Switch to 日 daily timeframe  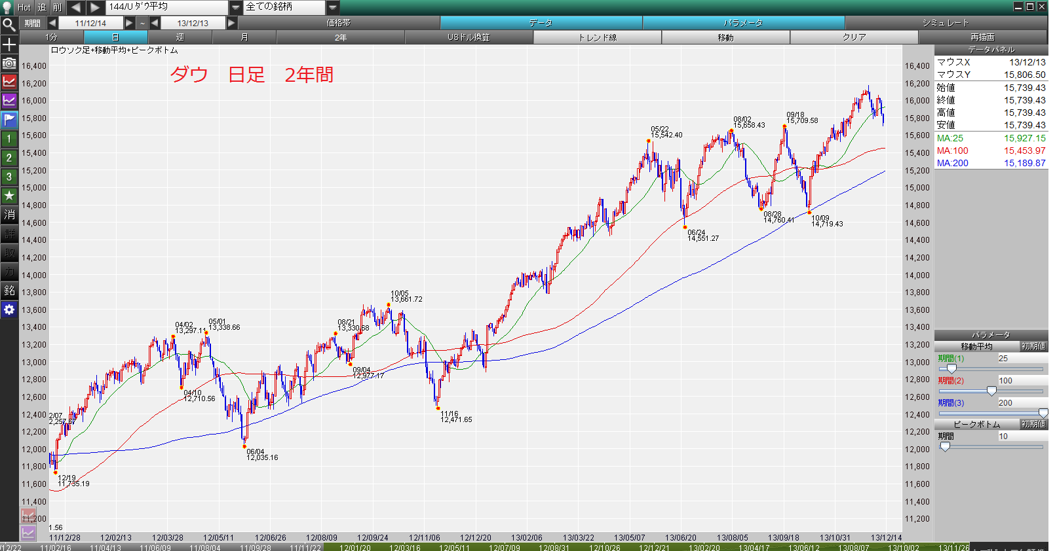click(116, 37)
